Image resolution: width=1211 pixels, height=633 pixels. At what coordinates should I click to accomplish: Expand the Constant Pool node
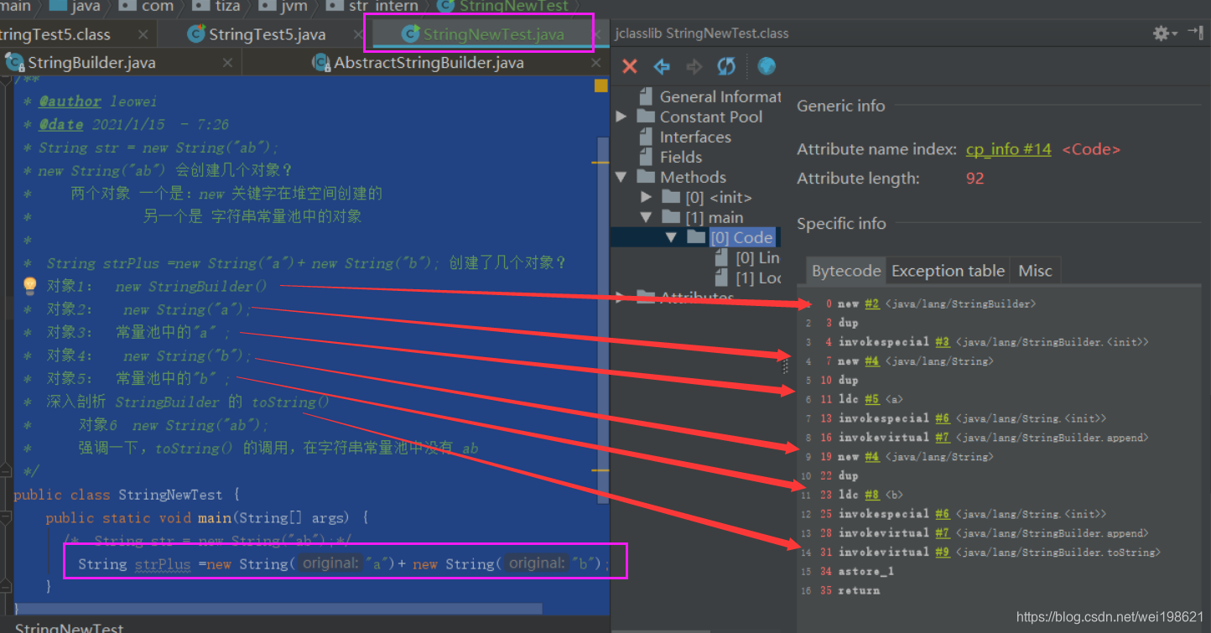[621, 117]
